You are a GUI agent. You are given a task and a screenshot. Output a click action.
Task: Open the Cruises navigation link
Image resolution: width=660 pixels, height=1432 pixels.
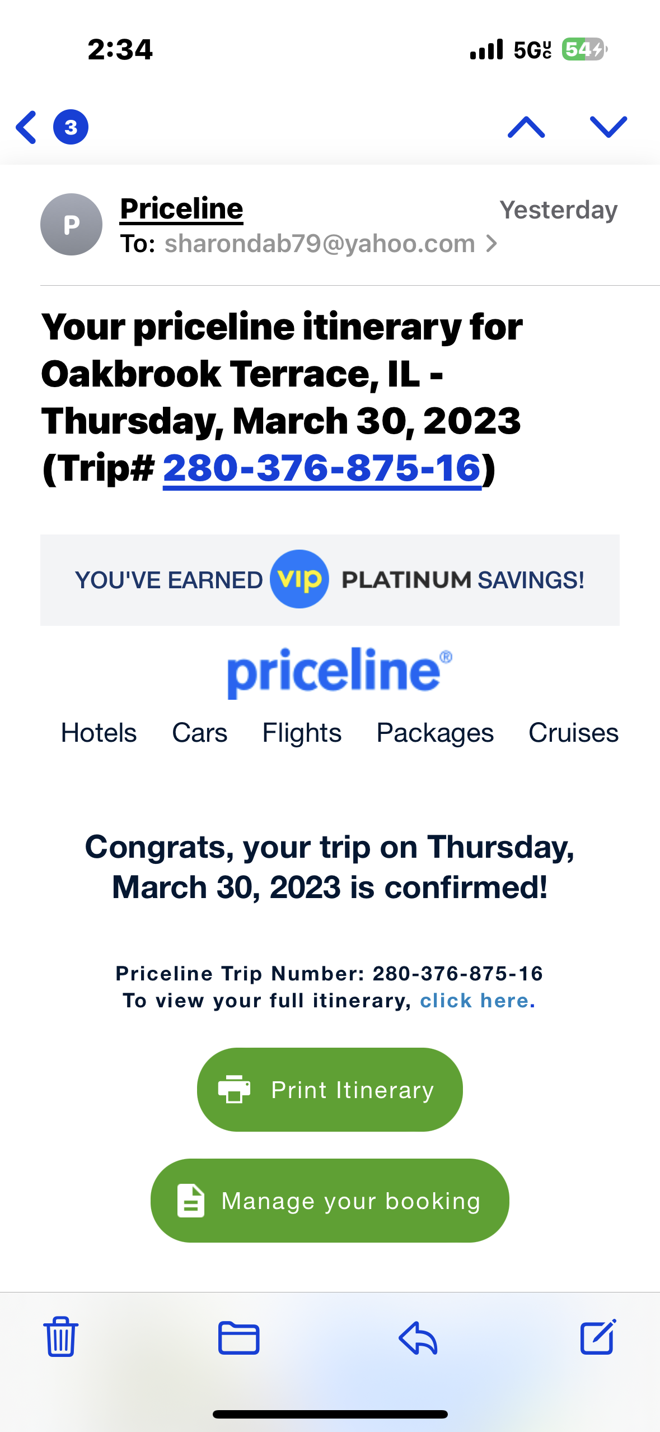pyautogui.click(x=573, y=733)
